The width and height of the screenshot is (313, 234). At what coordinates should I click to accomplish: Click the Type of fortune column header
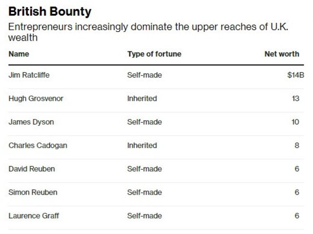[154, 54]
